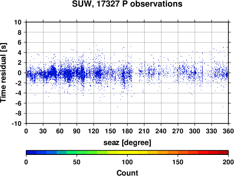Screen dimensions: 234x176
Task: Click x-axis tick label '120'
Action: [x=94, y=131]
